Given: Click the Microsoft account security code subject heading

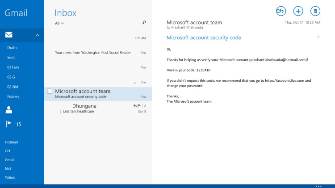Looking at the screenshot, I should coord(204,38).
